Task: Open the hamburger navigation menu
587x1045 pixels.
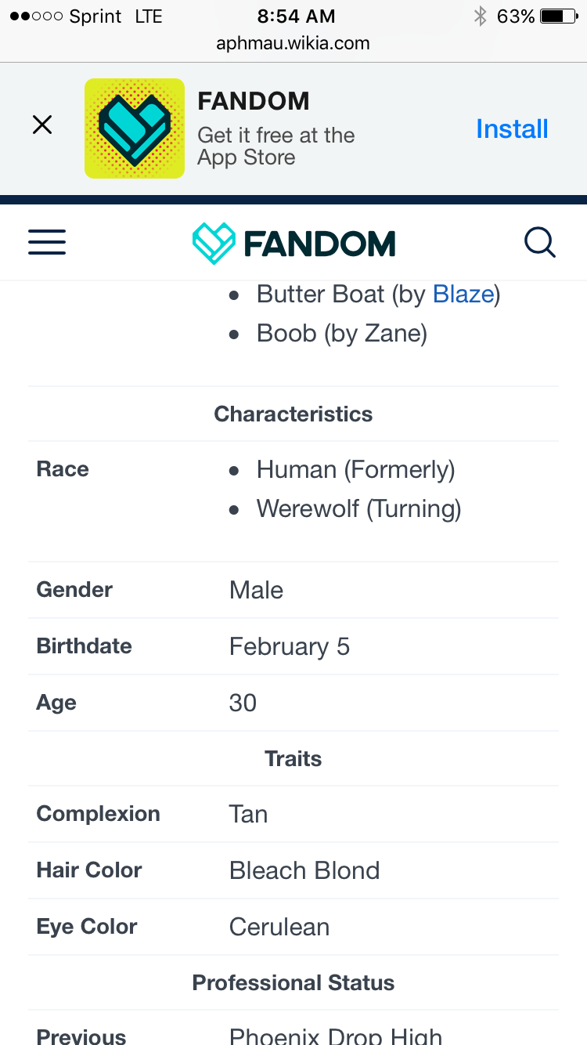Action: point(47,242)
